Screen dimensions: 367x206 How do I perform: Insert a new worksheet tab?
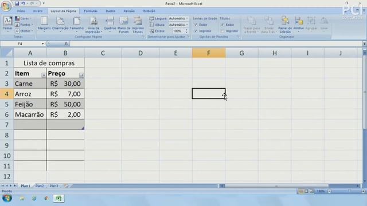[67, 186]
